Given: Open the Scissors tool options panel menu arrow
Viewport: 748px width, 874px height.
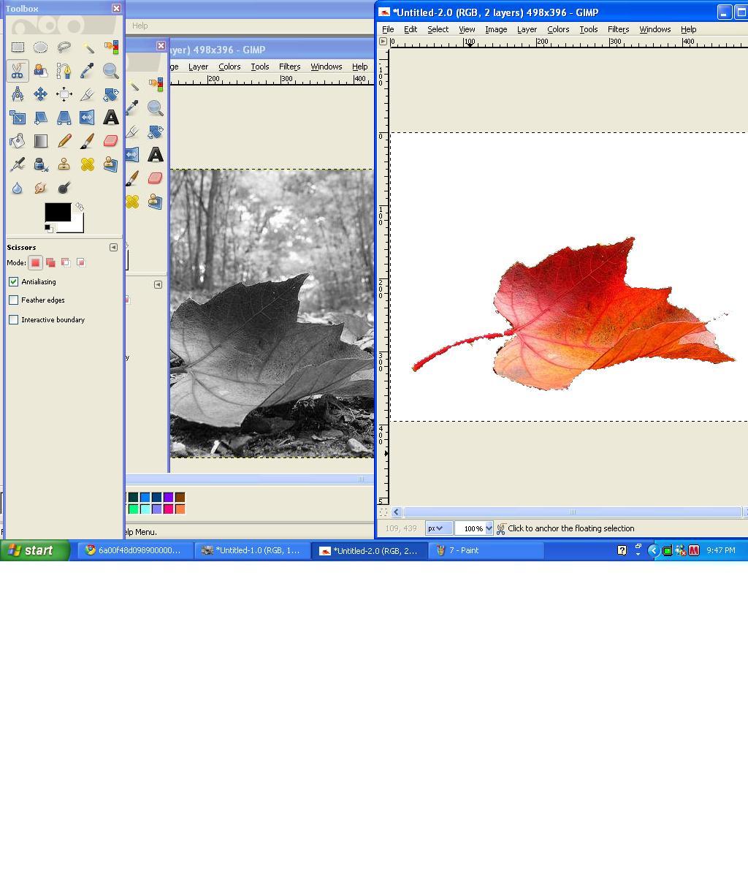Looking at the screenshot, I should pos(114,248).
